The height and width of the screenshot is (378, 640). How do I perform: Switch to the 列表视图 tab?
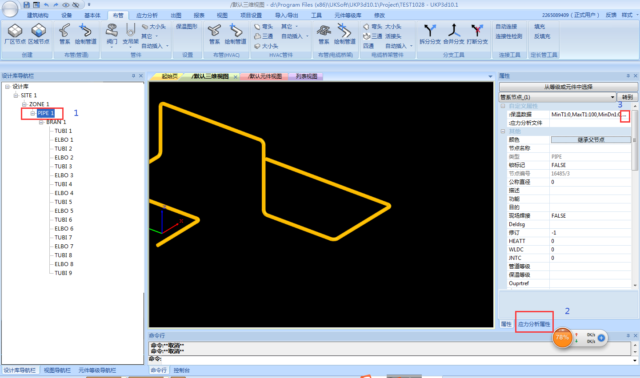[306, 76]
